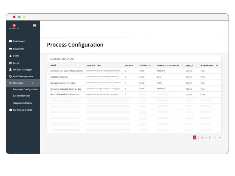Click the Priority column header
The width and height of the screenshot is (235, 176).
[x=129, y=65]
